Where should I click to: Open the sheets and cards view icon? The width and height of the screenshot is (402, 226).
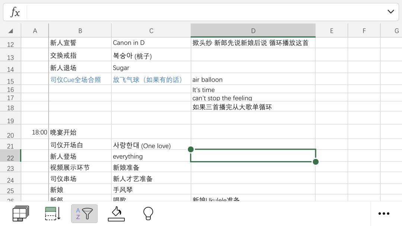click(x=20, y=214)
